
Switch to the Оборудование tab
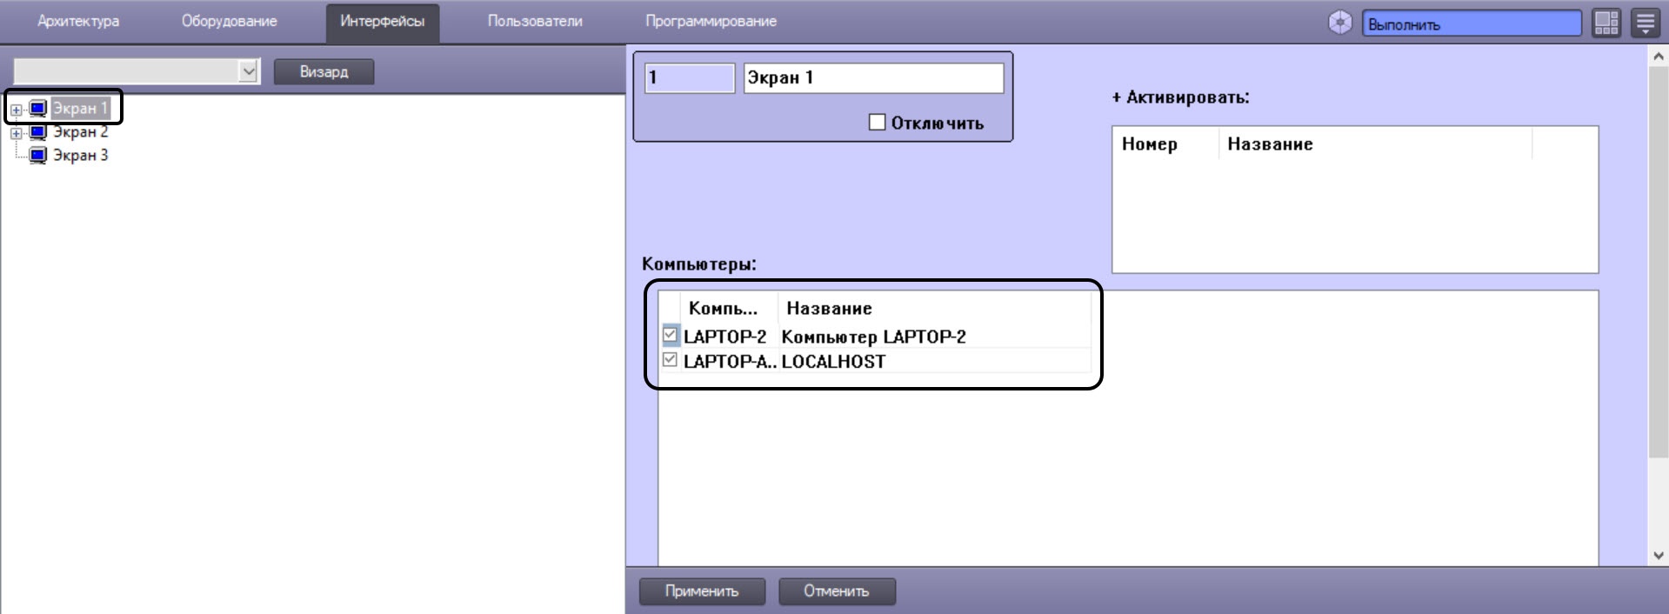229,21
